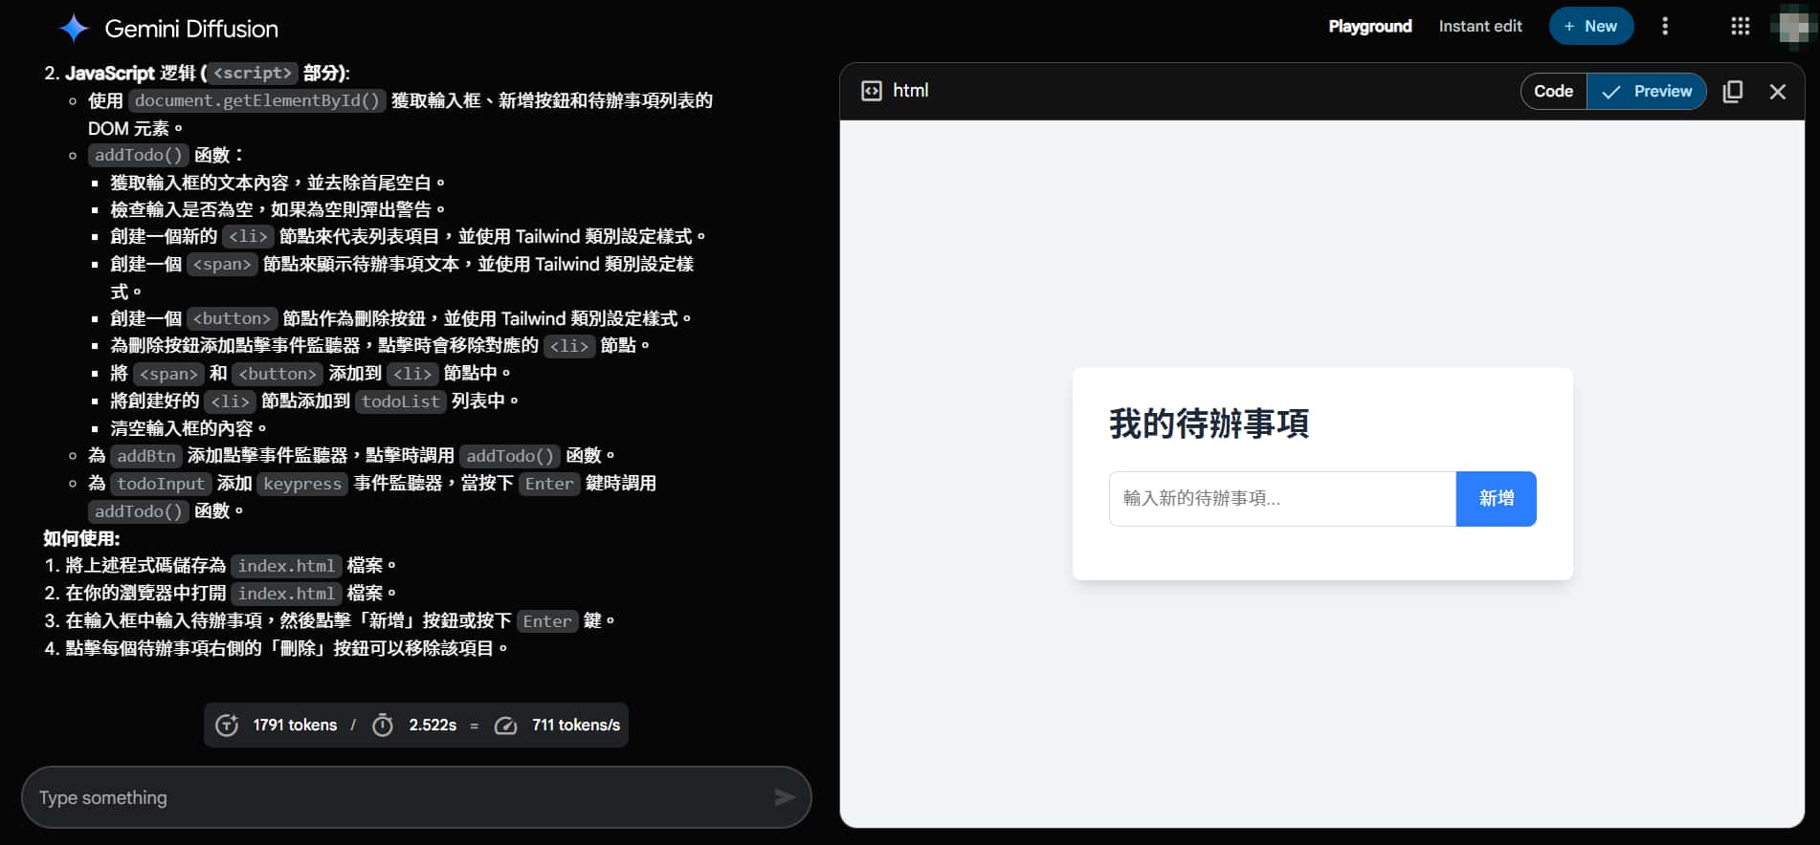1820x845 pixels.
Task: Open the Google apps grid icon
Action: (1740, 27)
